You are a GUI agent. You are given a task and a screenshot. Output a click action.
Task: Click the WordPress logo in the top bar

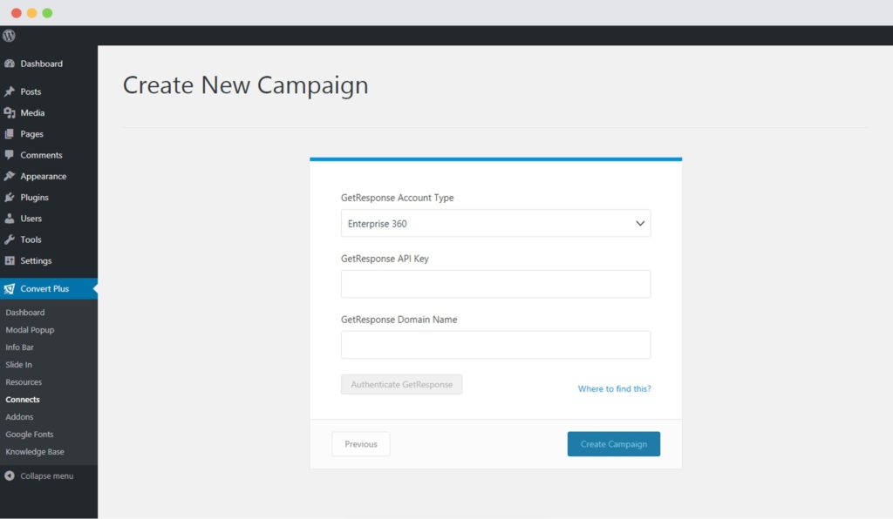pos(9,36)
